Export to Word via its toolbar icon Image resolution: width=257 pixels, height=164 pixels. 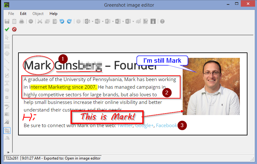[118, 21]
